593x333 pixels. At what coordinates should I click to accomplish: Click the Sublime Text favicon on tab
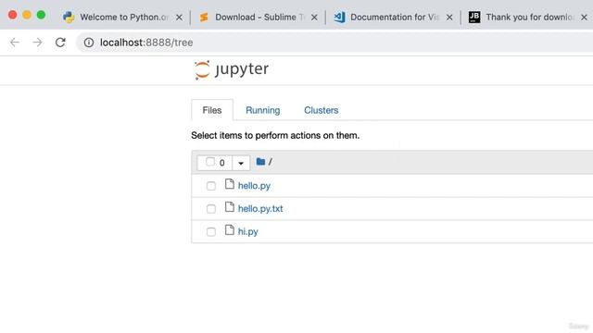click(x=204, y=17)
